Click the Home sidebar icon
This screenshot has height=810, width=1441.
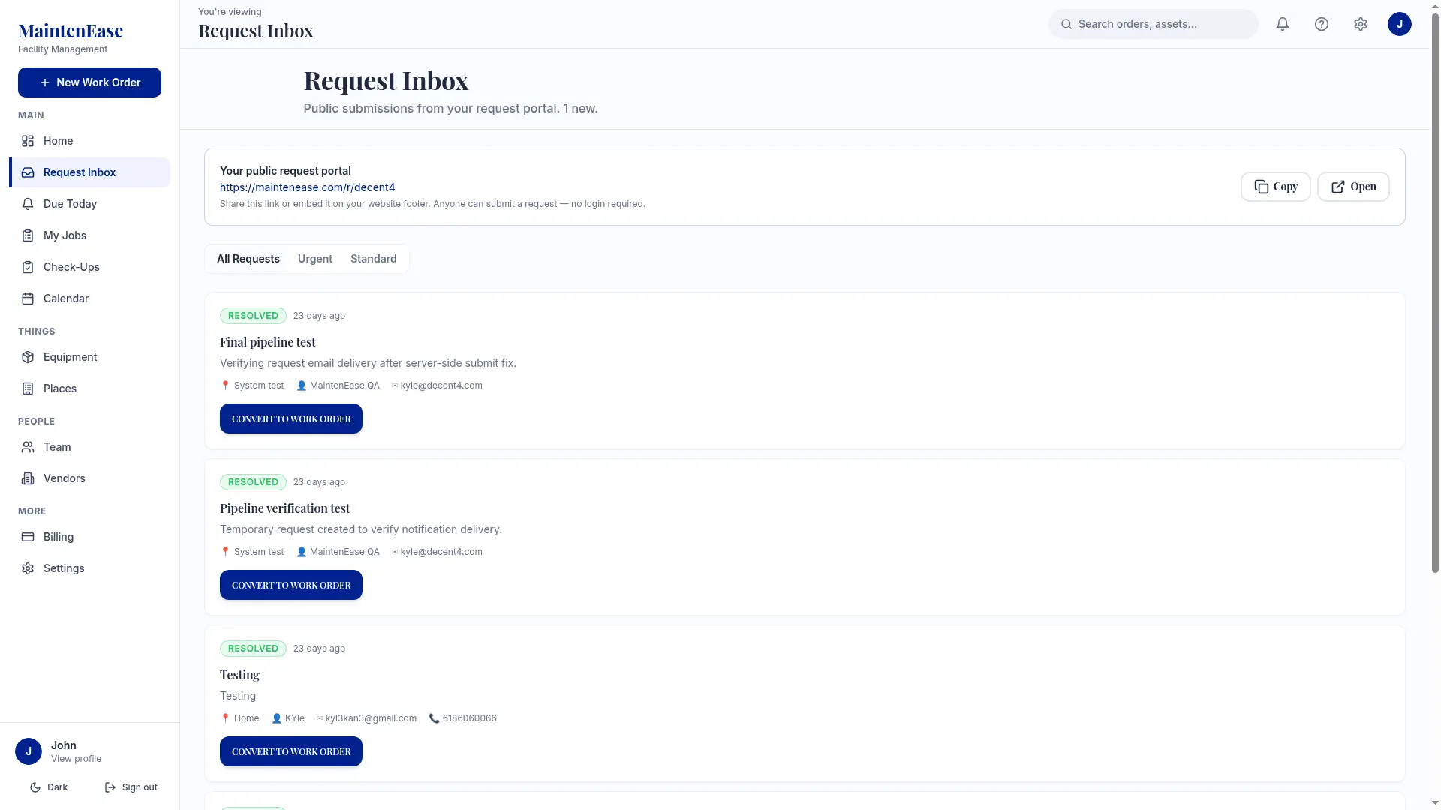pos(28,141)
